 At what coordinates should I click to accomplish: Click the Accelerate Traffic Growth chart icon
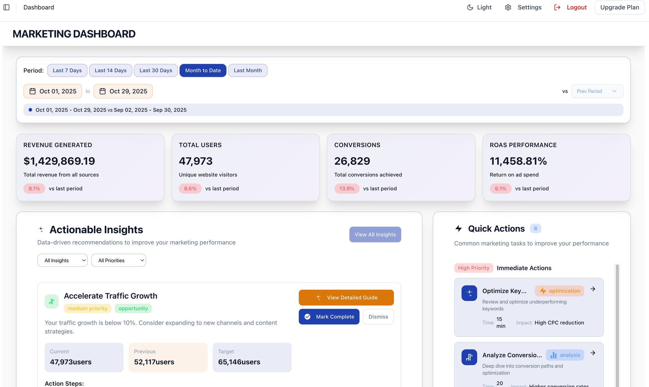coord(52,301)
